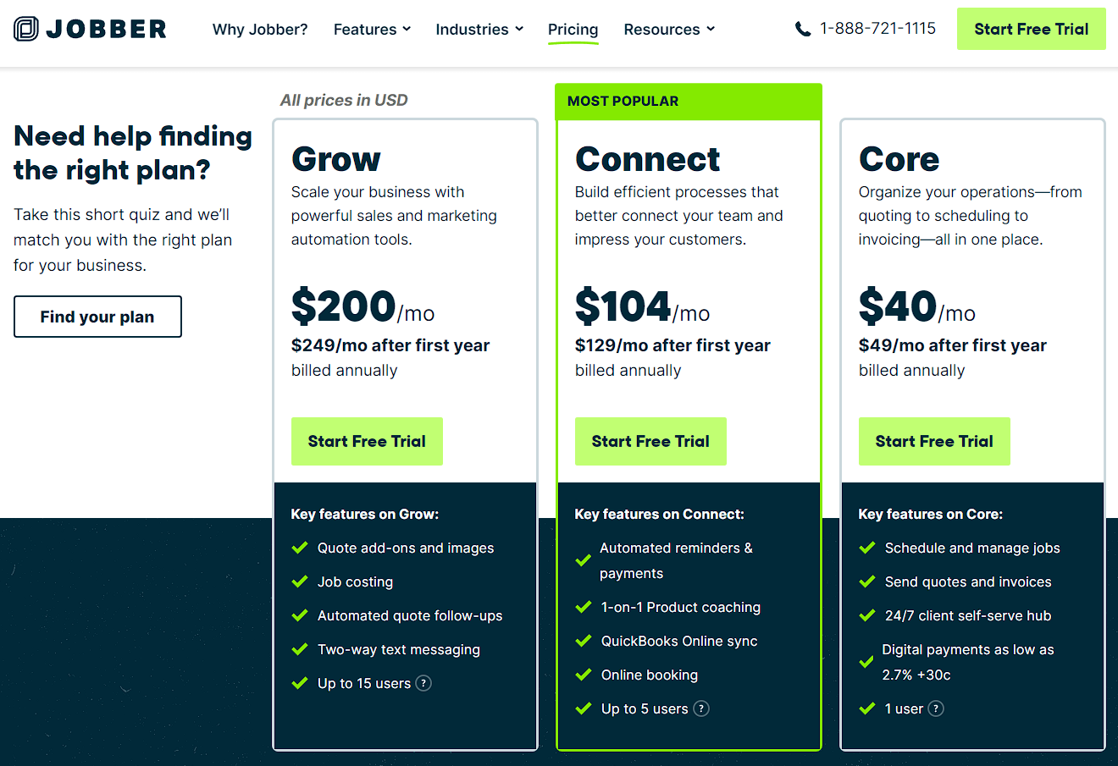Open the 'Why Jobber?' menu item
Image resolution: width=1118 pixels, height=766 pixels.
pyautogui.click(x=259, y=29)
